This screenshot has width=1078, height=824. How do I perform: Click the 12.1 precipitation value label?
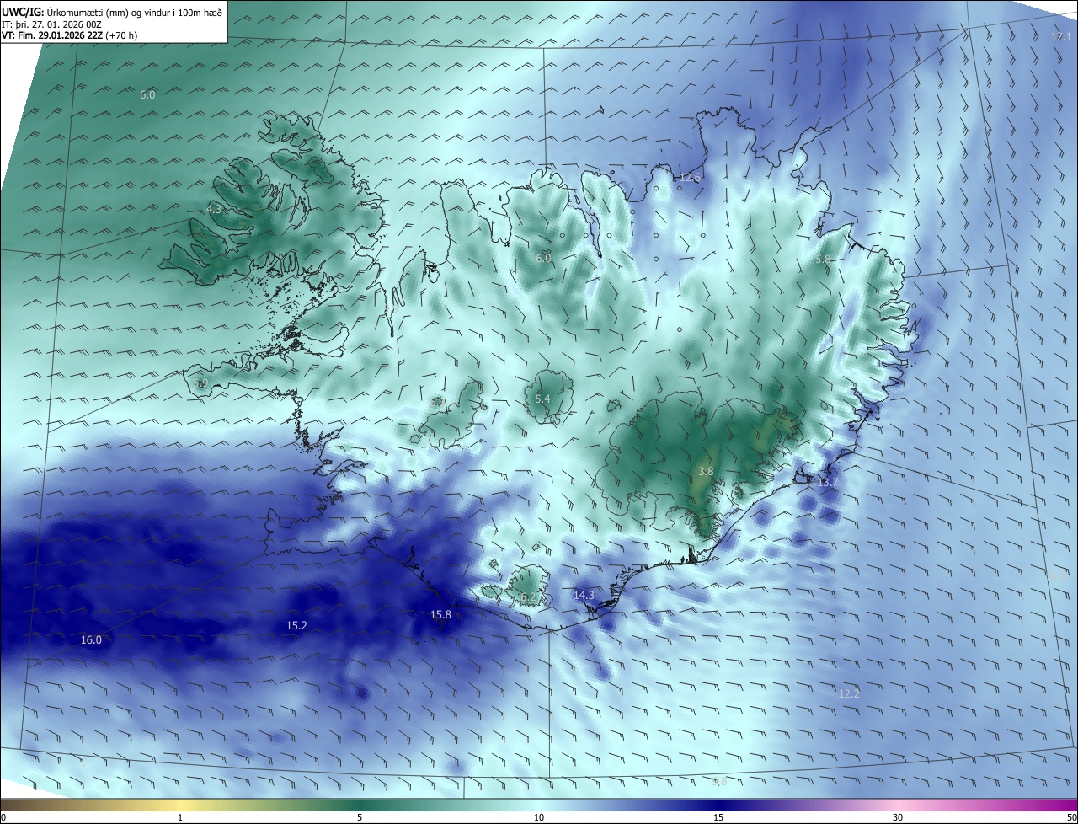point(1061,37)
